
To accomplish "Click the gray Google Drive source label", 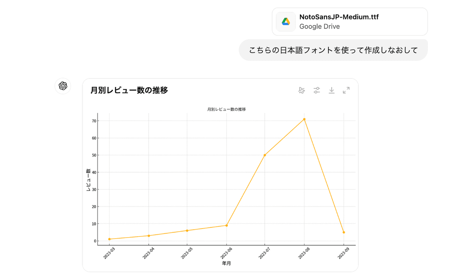I will pyautogui.click(x=319, y=27).
